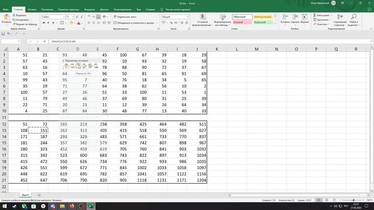Viewport: 374px width, 210px height.
Task: Open the Excel icon in the taskbar
Action: coord(91,206)
